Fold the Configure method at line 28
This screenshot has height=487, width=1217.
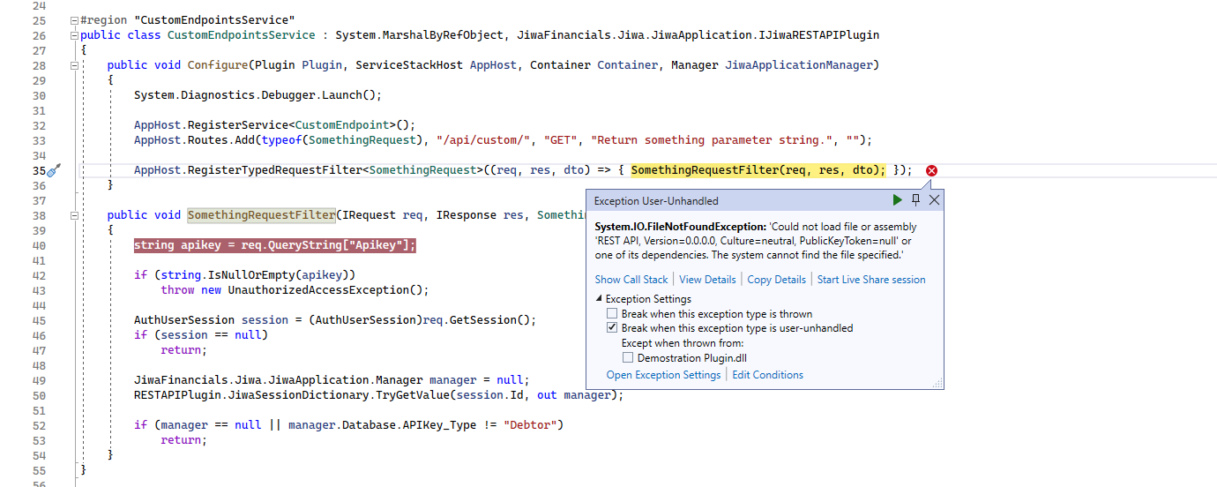tap(74, 65)
